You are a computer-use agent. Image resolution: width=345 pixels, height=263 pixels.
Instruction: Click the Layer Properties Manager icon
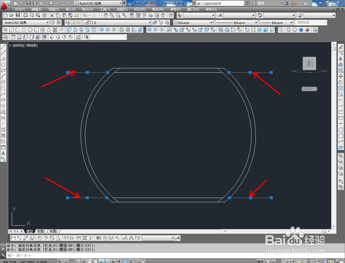(x=68, y=23)
